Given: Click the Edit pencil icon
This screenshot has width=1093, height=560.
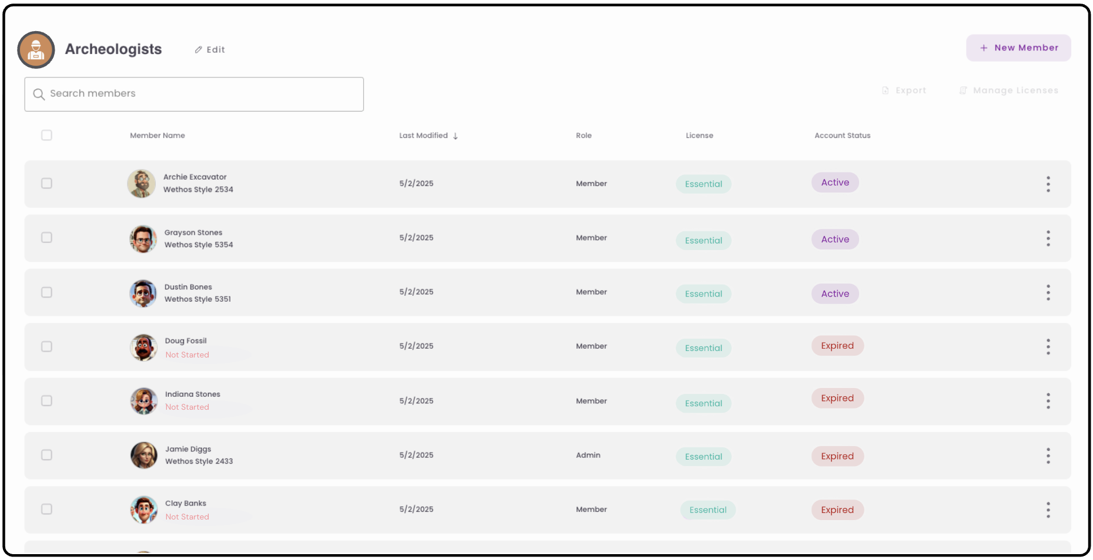Looking at the screenshot, I should click(199, 50).
